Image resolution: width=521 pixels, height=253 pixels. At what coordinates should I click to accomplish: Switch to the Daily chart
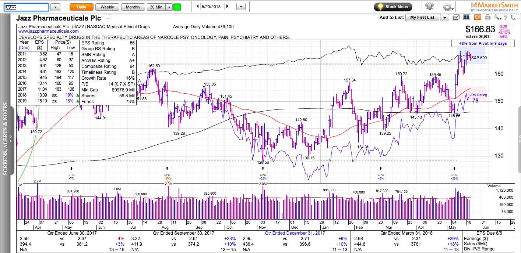click(81, 7)
